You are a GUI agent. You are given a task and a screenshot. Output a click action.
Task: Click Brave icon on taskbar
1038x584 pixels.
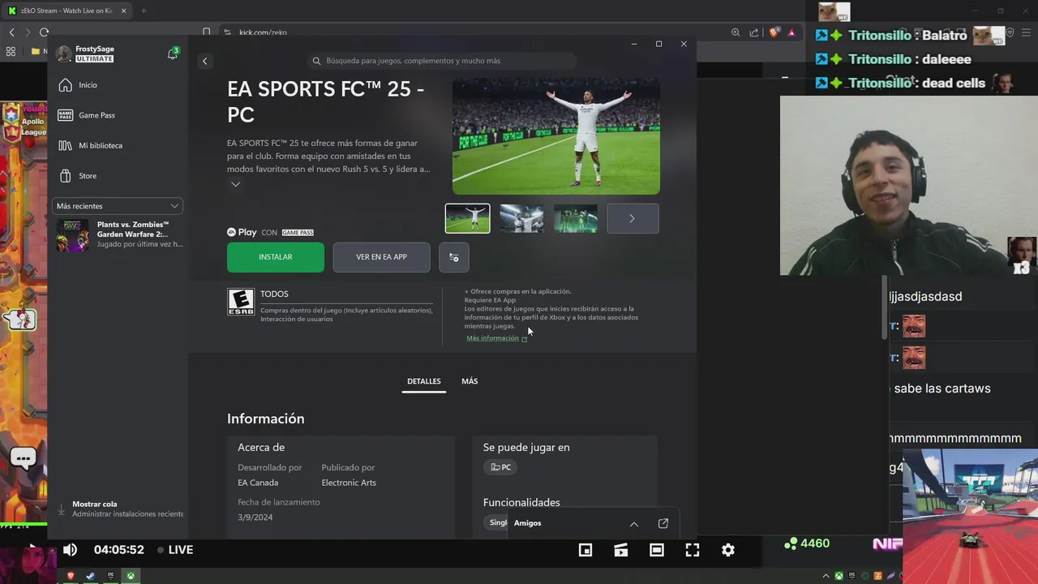click(x=71, y=576)
